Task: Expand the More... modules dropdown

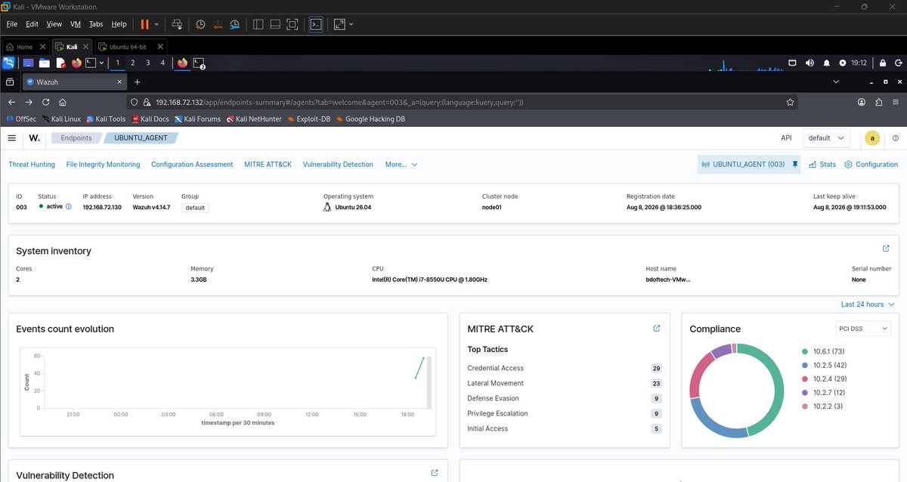Action: click(401, 164)
